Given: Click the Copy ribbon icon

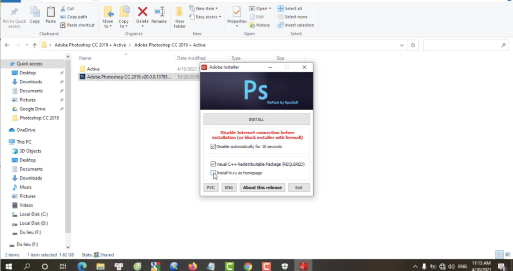Looking at the screenshot, I should [x=35, y=12].
